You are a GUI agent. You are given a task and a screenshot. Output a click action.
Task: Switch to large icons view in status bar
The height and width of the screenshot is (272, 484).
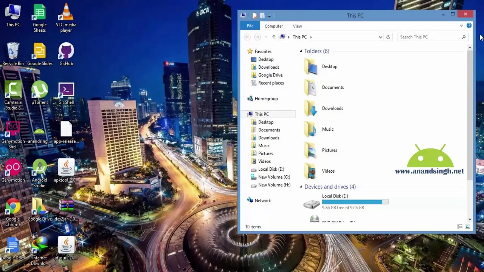[x=468, y=227]
